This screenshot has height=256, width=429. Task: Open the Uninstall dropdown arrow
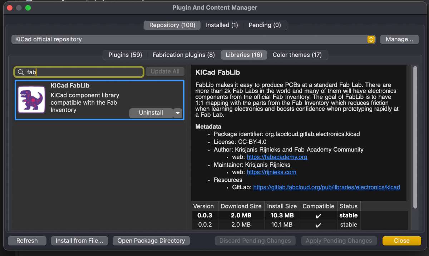[x=178, y=113]
